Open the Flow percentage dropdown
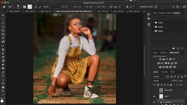The image size is (187, 105). click(x=108, y=7)
